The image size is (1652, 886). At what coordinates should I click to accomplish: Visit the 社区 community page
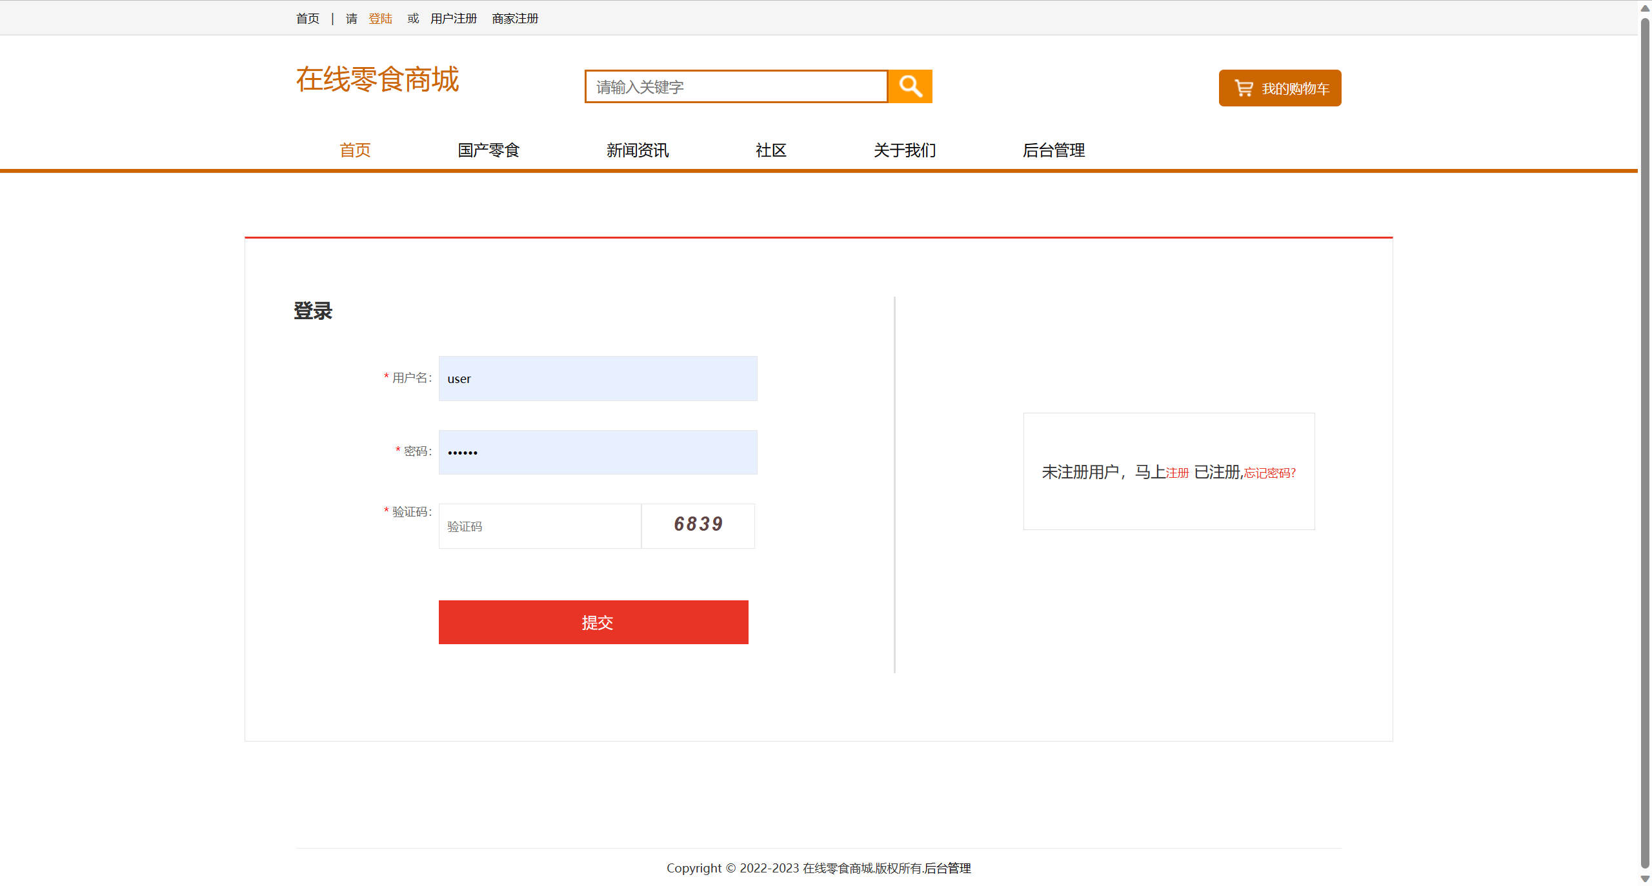(x=771, y=150)
